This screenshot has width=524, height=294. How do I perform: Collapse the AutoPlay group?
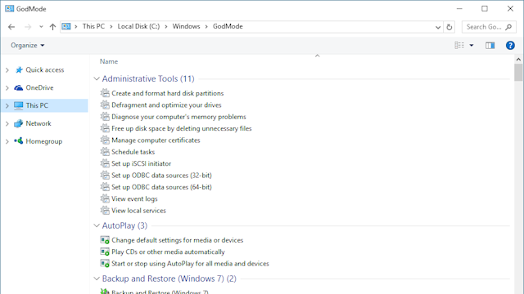click(x=97, y=225)
